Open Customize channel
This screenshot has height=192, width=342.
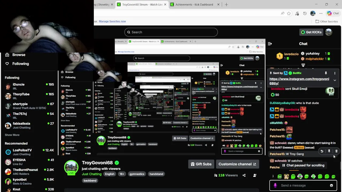point(237,164)
